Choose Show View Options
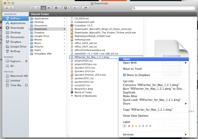 click(x=154, y=116)
